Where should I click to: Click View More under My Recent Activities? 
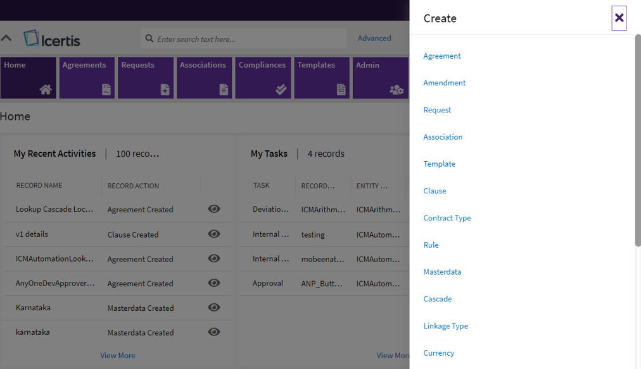tap(118, 356)
